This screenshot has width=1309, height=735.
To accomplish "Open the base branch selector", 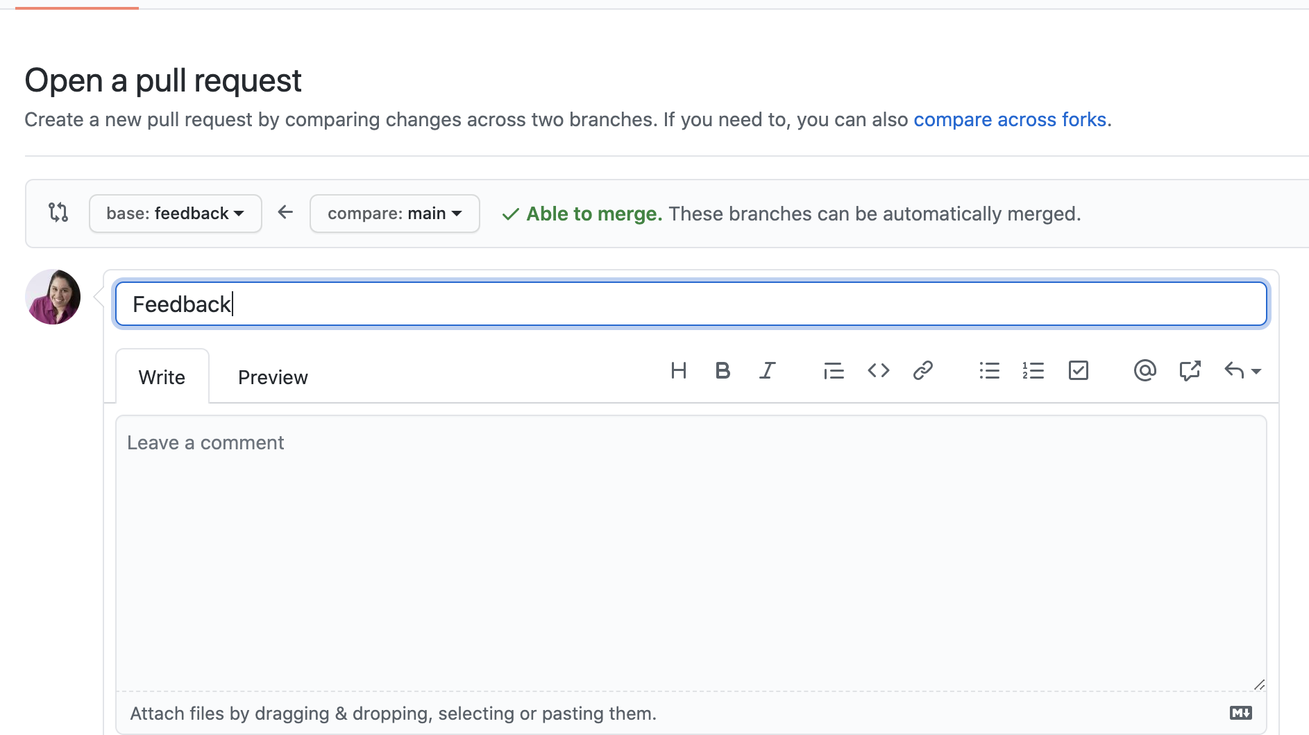I will (175, 214).
